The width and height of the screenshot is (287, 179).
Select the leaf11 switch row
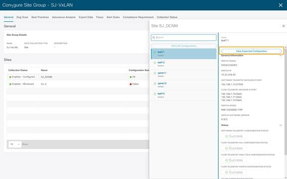point(183,54)
